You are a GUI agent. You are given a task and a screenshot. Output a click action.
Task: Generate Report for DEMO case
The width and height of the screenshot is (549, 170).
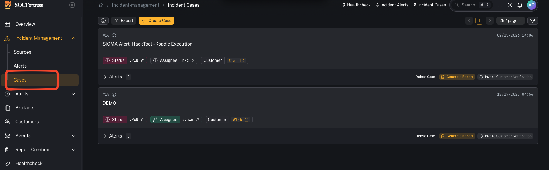coord(457,136)
